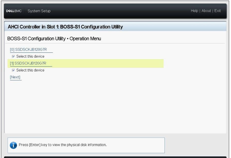
Task: Click the Press [Enter] key help text
Action: (63, 145)
